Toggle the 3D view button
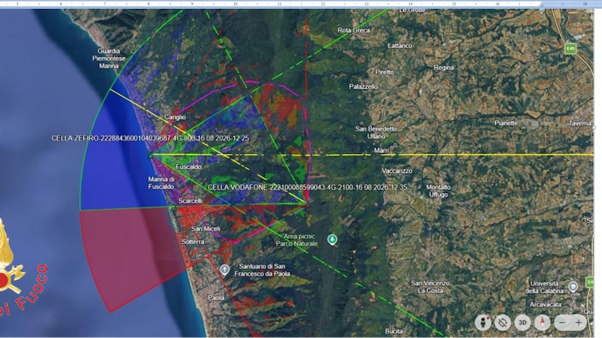The height and width of the screenshot is (338, 602). pyautogui.click(x=522, y=323)
